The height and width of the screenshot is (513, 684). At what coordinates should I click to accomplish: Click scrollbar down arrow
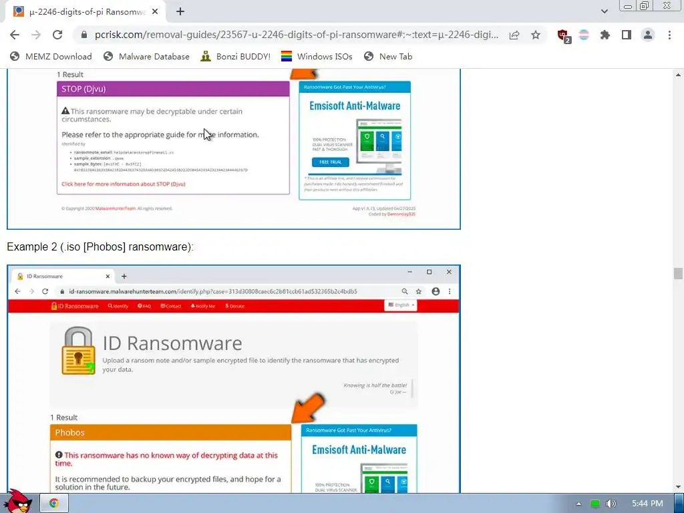(x=678, y=487)
